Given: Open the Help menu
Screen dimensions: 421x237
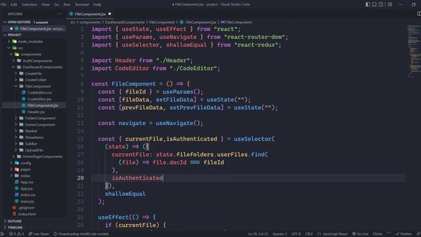Looking at the screenshot, I should 97,5.
